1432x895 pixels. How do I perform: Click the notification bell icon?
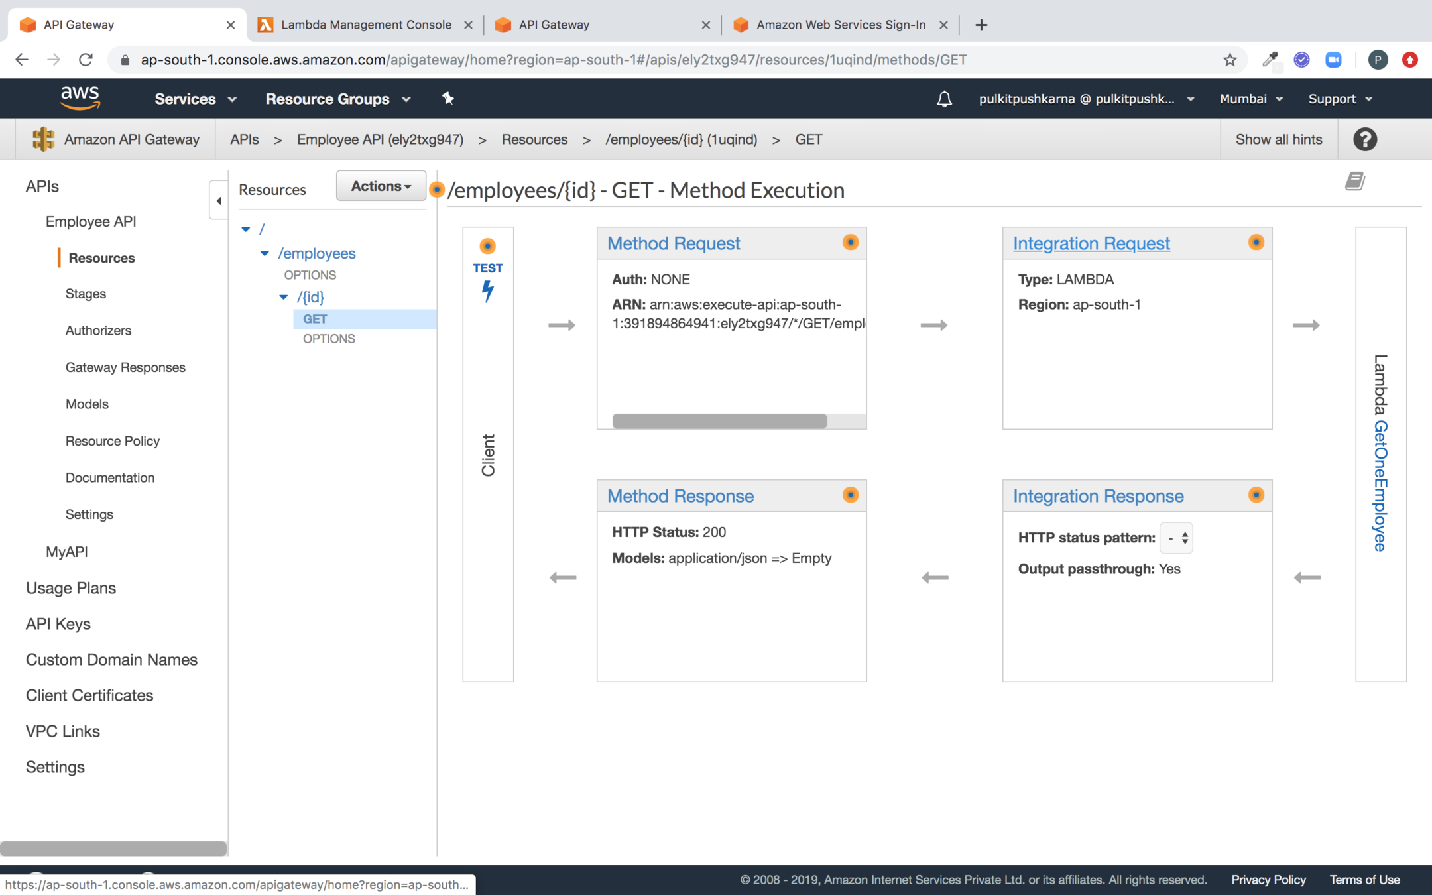coord(944,99)
